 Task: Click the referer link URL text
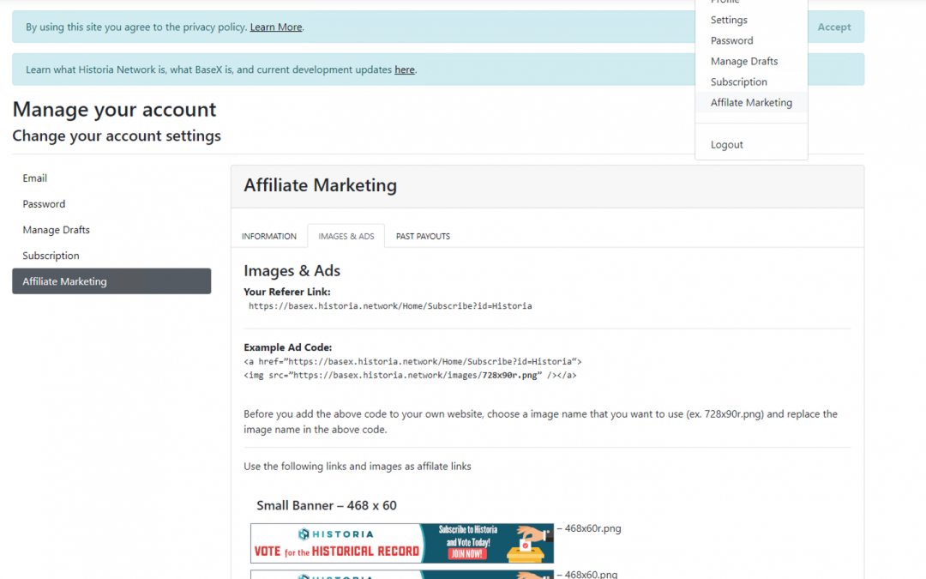click(x=390, y=306)
